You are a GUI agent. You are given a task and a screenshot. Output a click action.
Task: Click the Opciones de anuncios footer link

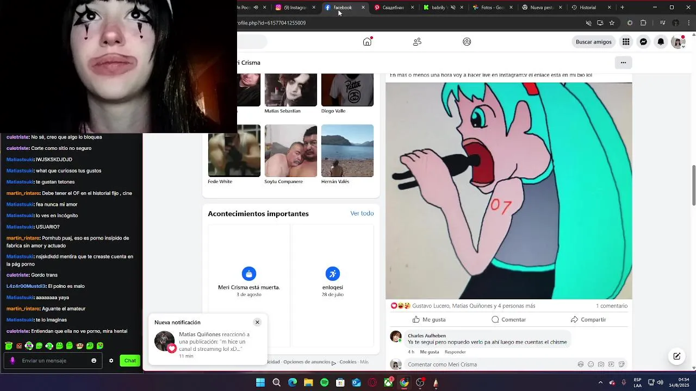(x=307, y=362)
